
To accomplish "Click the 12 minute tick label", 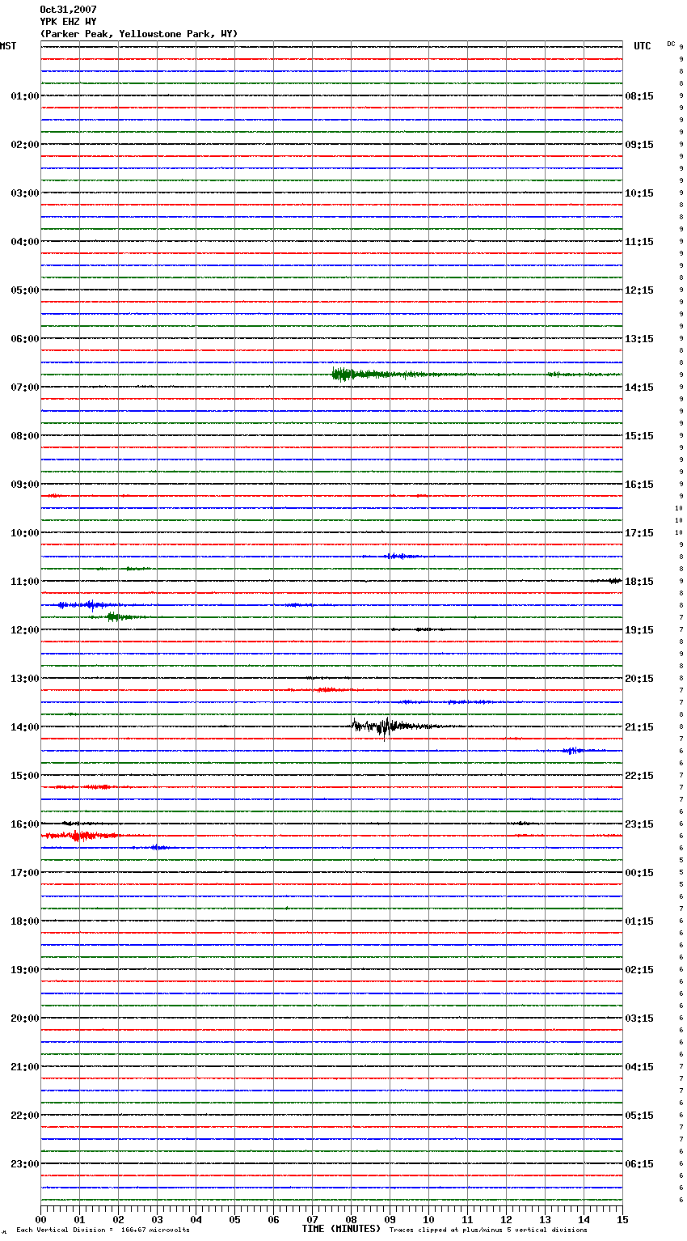I will (x=506, y=1219).
